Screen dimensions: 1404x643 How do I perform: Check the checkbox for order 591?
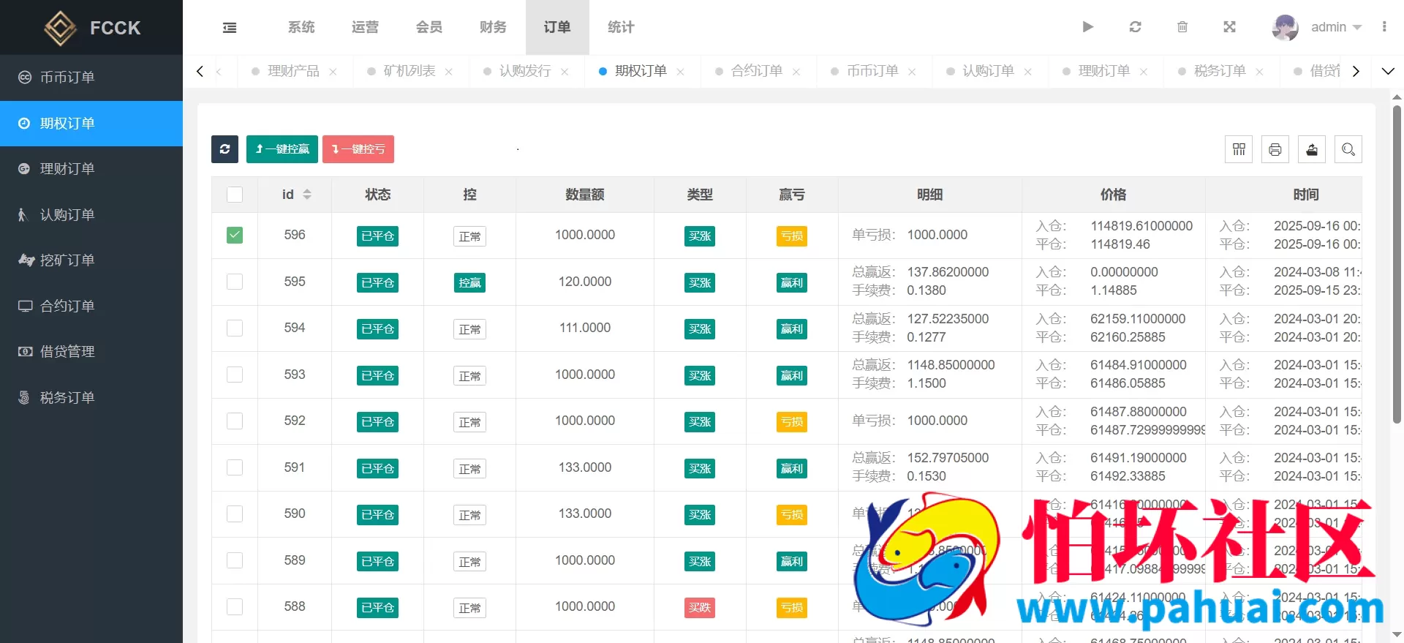[x=235, y=467]
